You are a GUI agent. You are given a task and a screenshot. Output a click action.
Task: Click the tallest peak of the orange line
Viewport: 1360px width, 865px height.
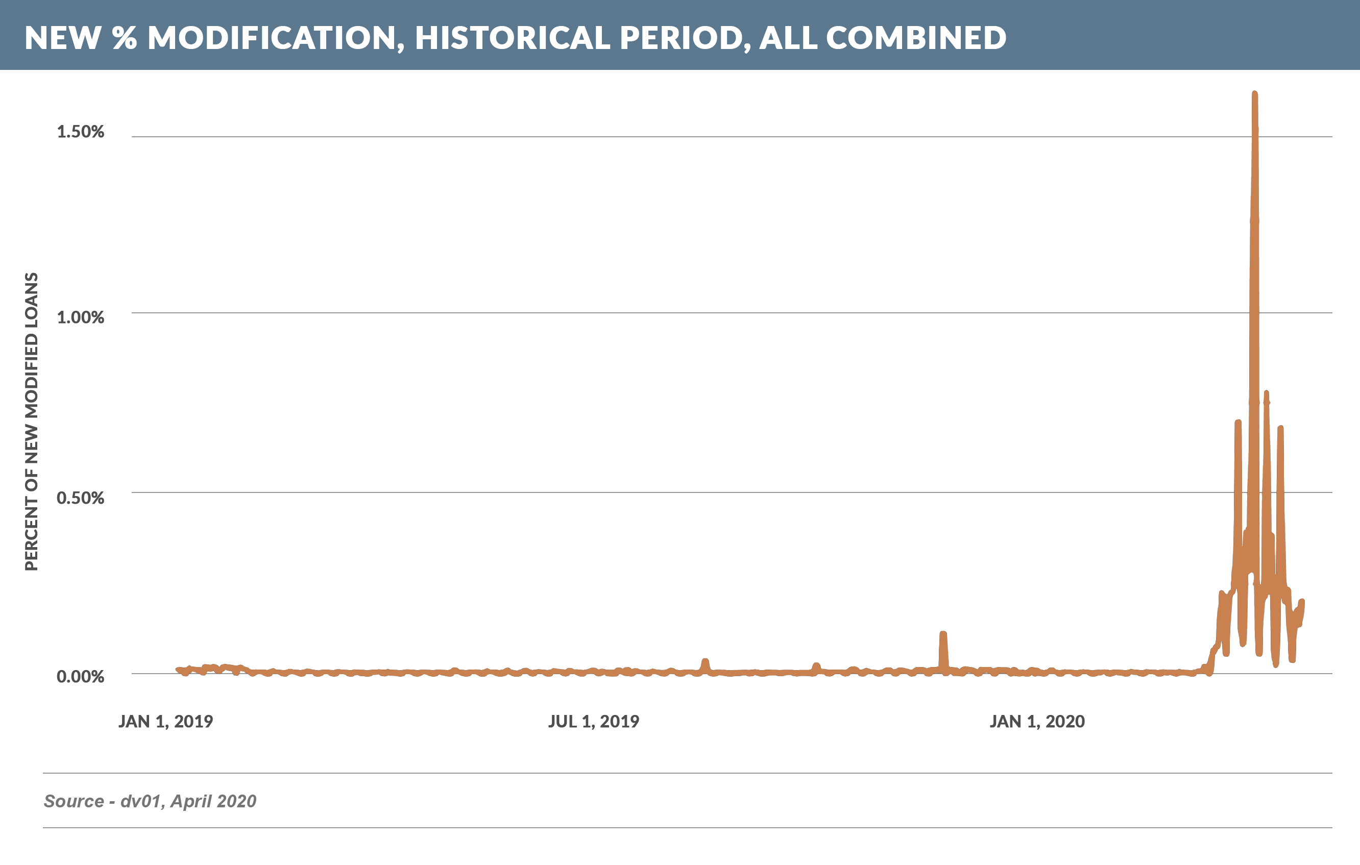1254,95
